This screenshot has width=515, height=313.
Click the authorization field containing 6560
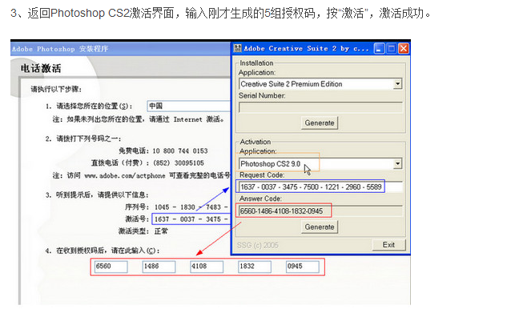tap(111, 267)
